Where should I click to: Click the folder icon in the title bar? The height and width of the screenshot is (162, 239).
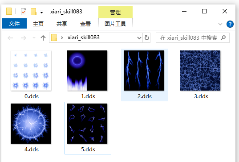[x=9, y=11]
